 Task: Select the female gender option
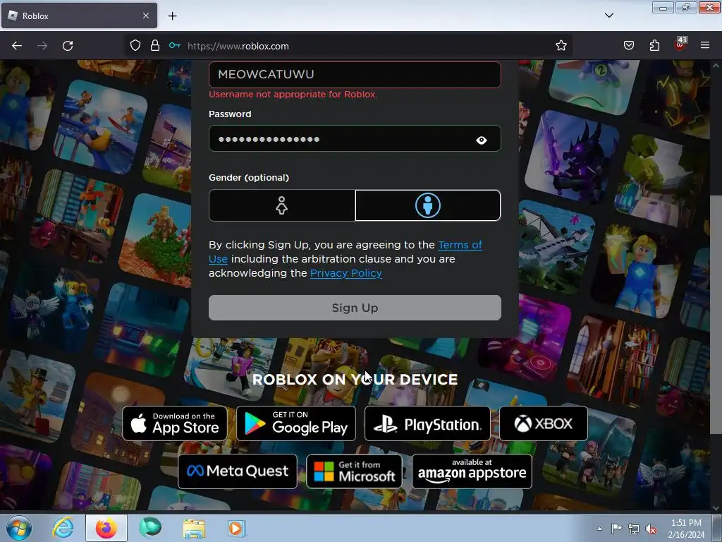(282, 205)
